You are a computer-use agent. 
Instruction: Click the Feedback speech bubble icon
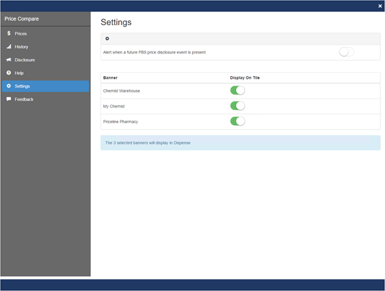(x=9, y=99)
